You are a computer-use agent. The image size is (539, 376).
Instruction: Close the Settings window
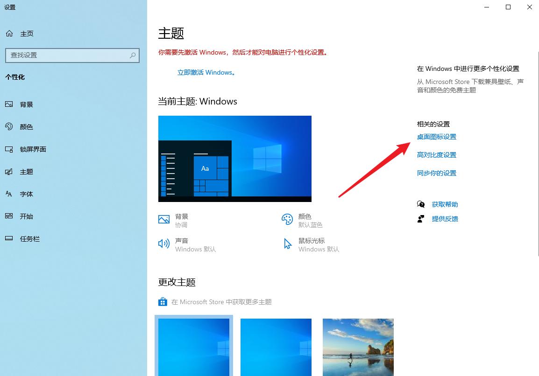[x=529, y=7]
